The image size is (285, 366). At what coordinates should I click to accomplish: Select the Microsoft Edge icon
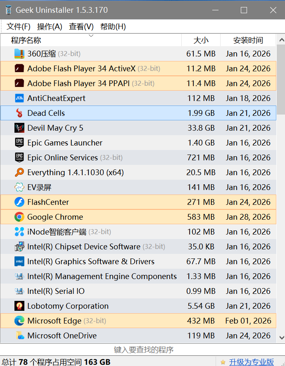19,321
